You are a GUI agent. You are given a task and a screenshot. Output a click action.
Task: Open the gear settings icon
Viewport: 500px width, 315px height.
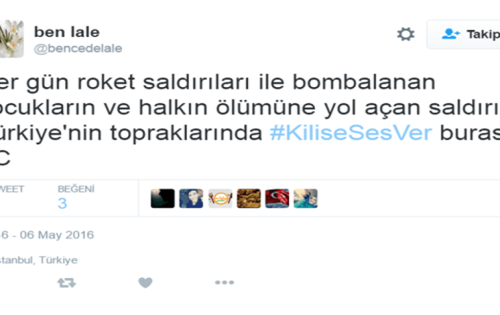[x=406, y=34]
